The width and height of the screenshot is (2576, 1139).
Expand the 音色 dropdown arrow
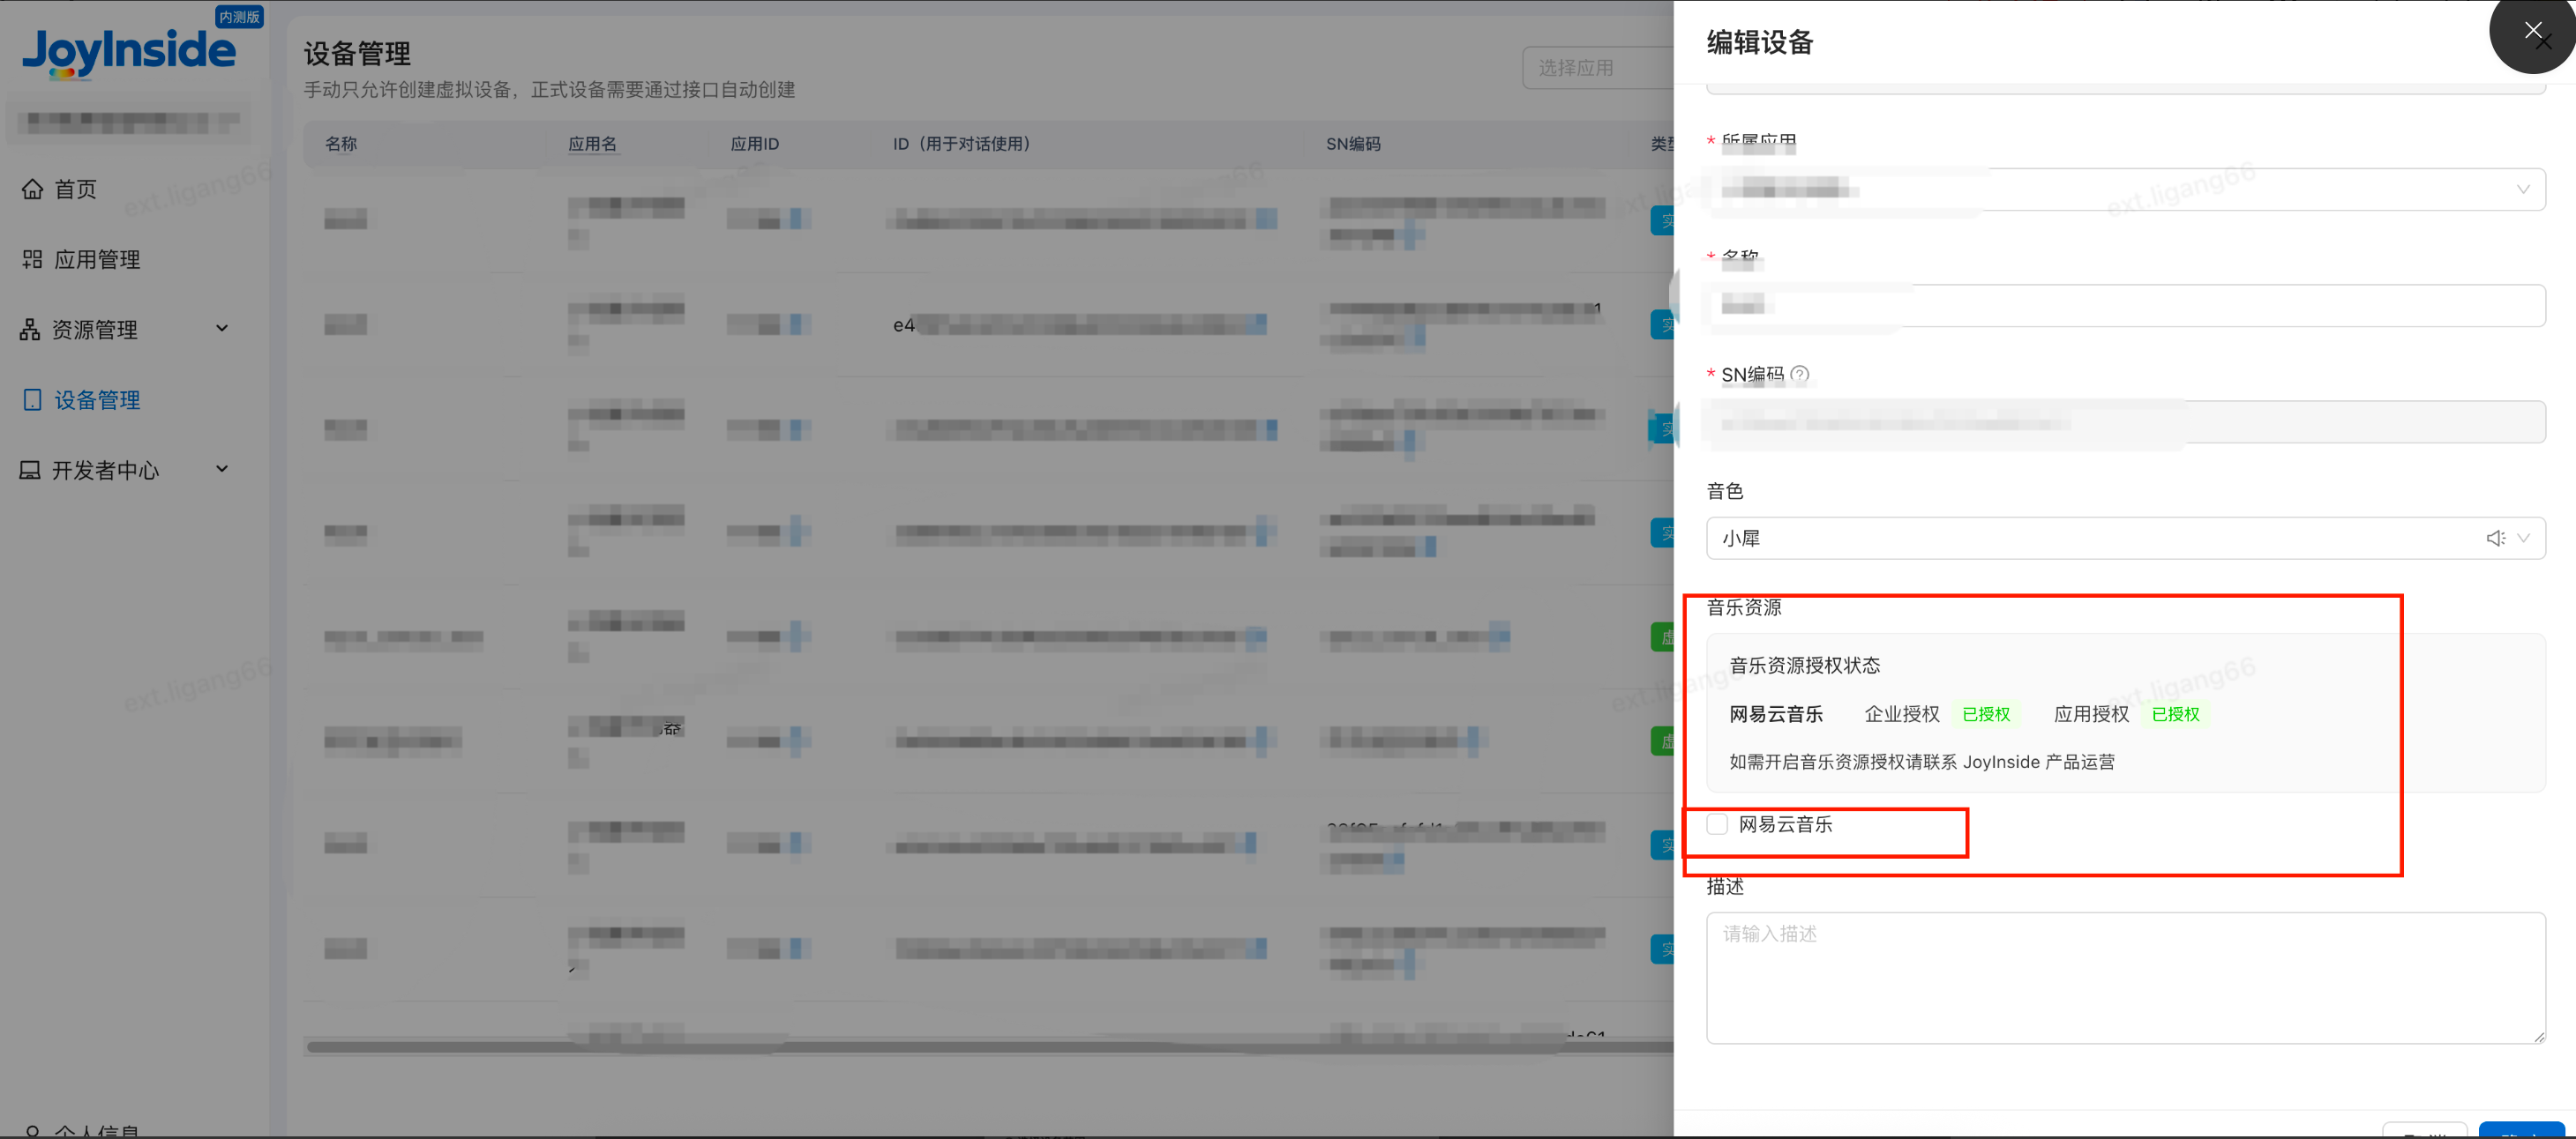tap(2523, 539)
